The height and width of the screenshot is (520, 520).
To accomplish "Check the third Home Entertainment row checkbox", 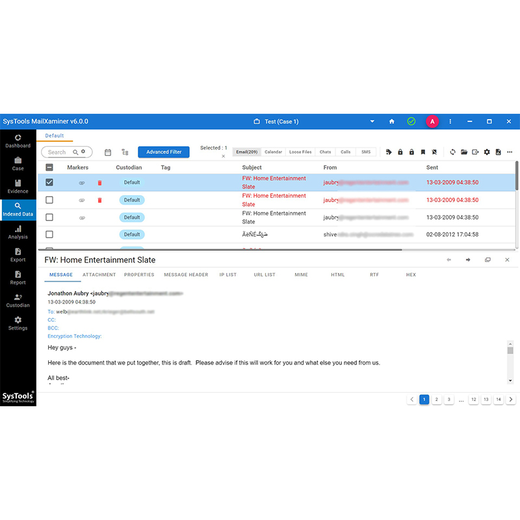I will [x=49, y=217].
